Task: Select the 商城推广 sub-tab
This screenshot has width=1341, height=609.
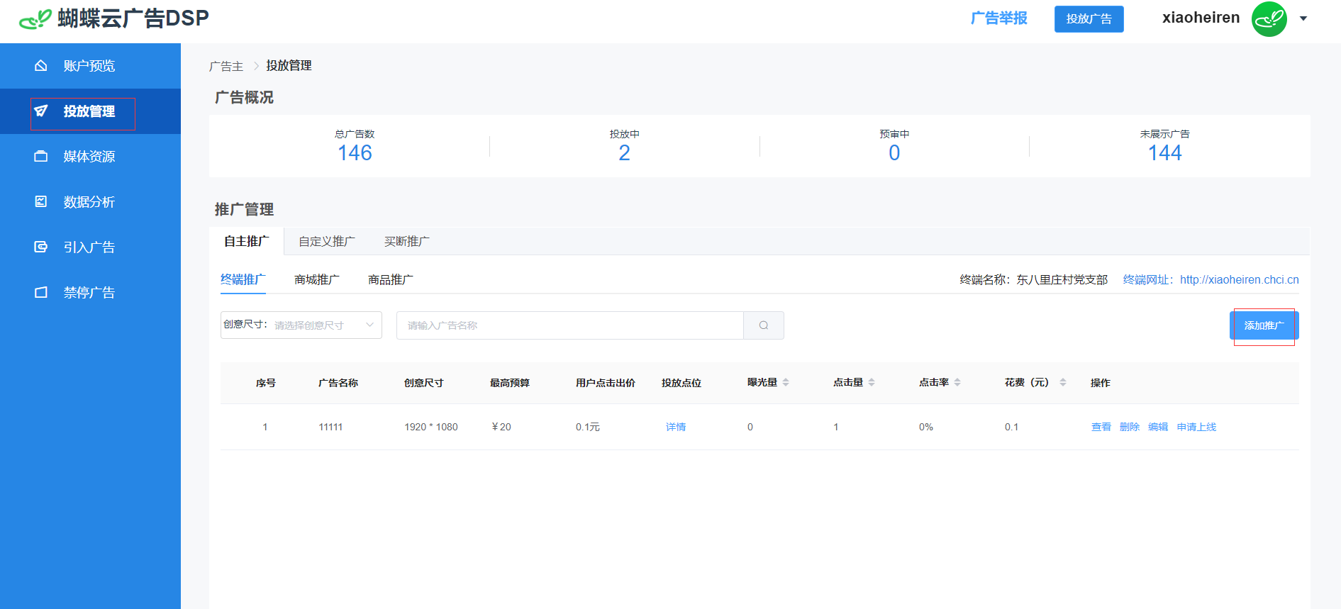Action: [317, 280]
